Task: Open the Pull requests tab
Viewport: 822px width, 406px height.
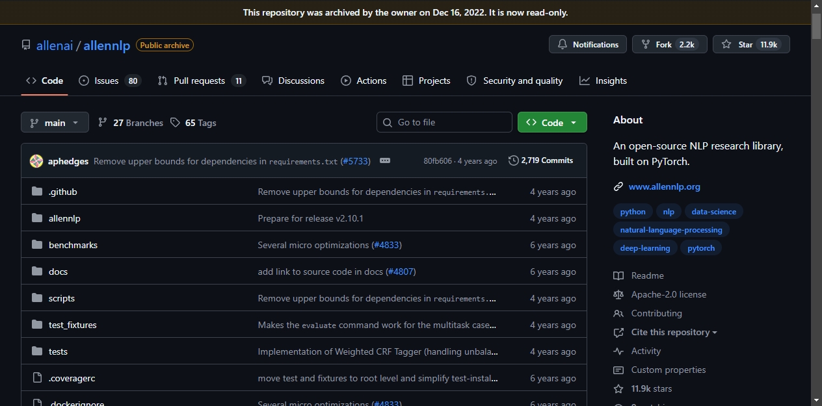Action: (x=202, y=81)
